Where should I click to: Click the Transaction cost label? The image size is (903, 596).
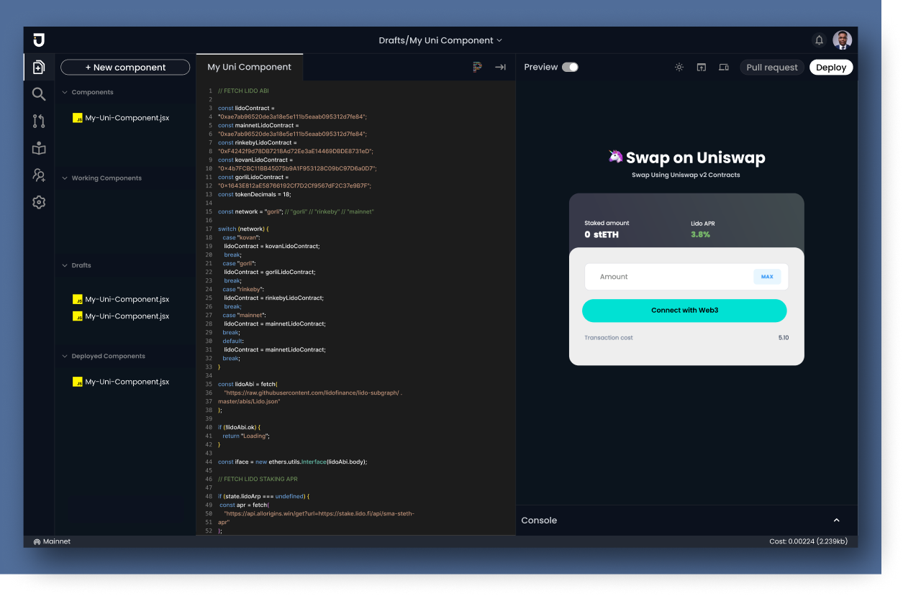pyautogui.click(x=609, y=338)
